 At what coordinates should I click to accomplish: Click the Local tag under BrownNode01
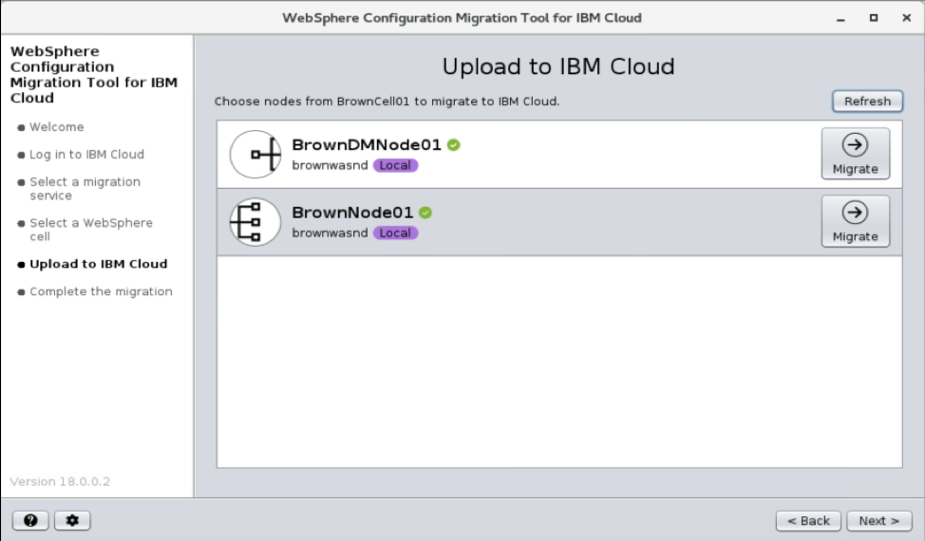pos(395,233)
